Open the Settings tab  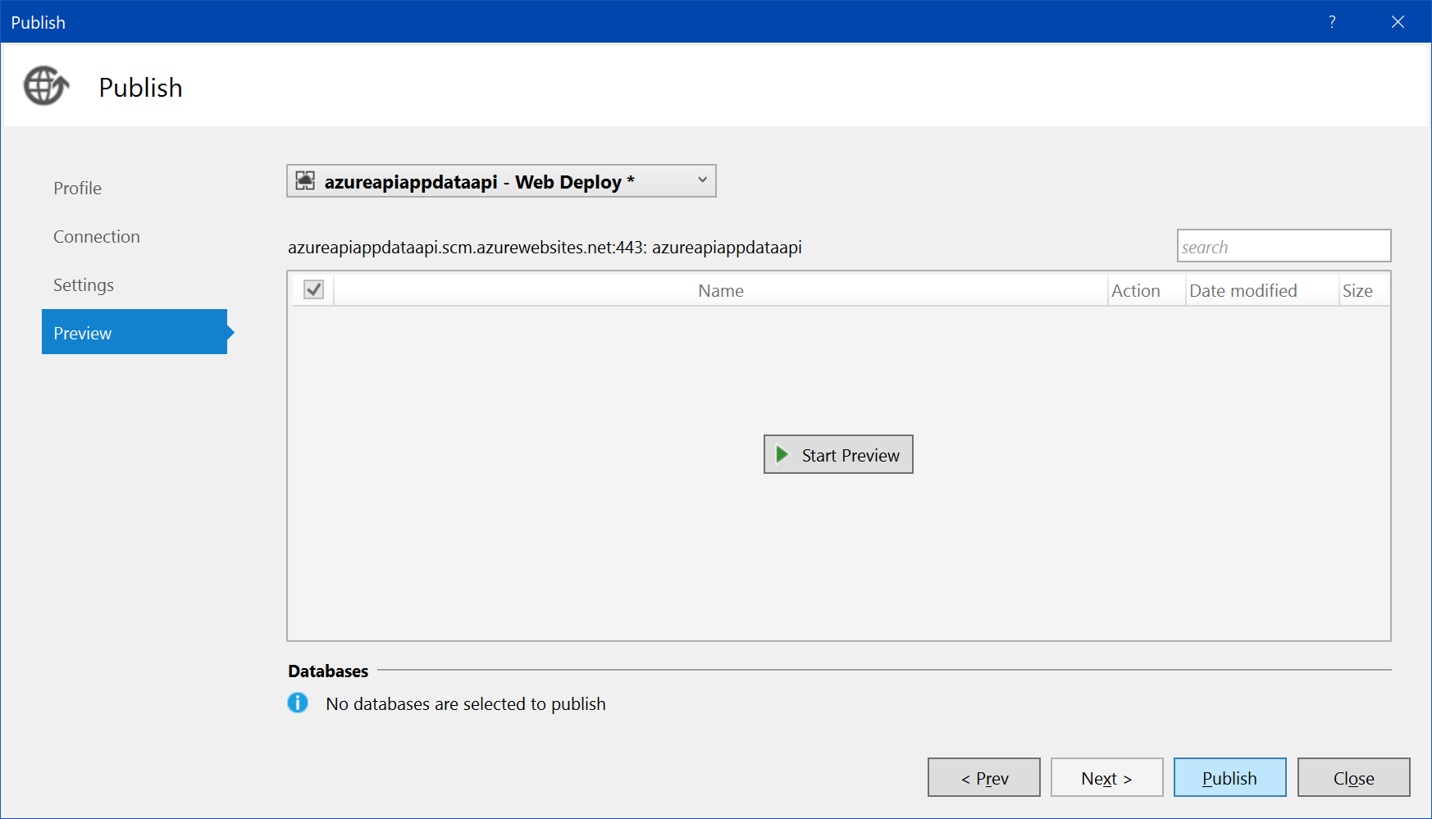(84, 285)
